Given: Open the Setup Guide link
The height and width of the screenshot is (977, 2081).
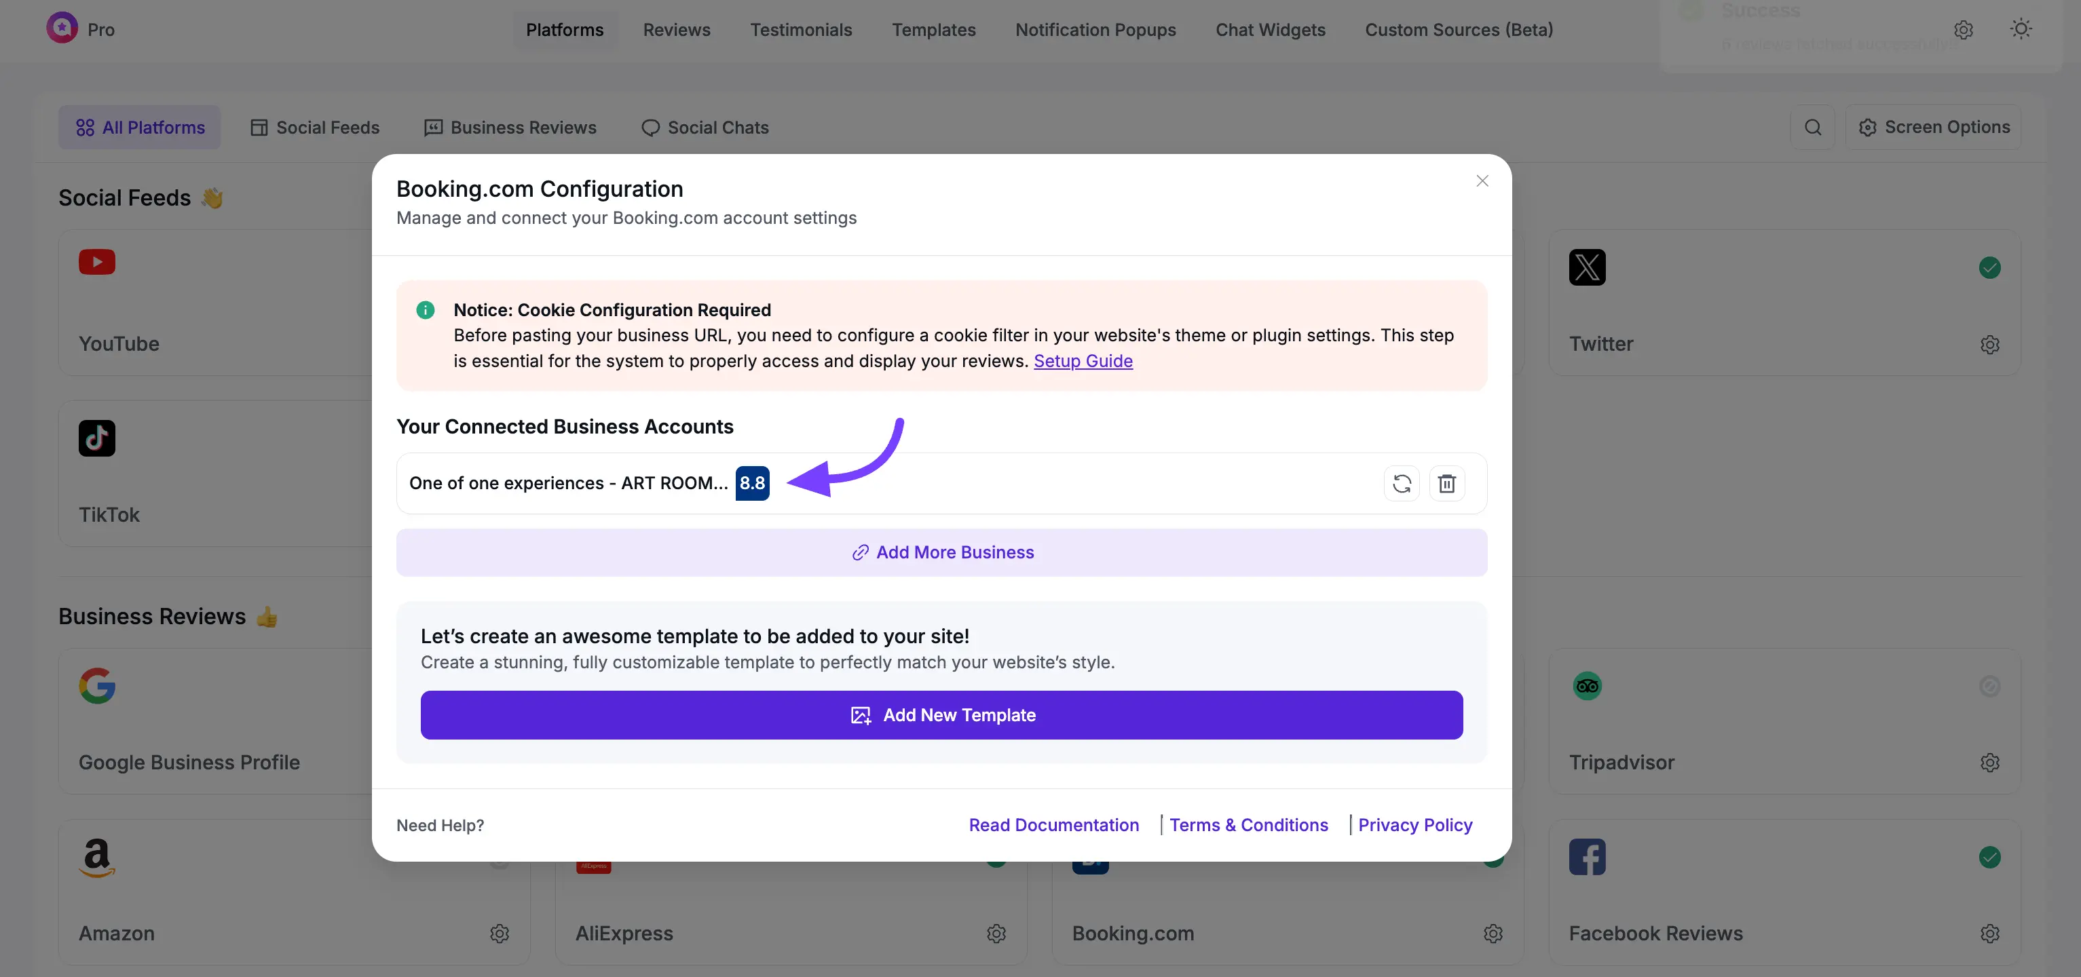Looking at the screenshot, I should coord(1083,361).
